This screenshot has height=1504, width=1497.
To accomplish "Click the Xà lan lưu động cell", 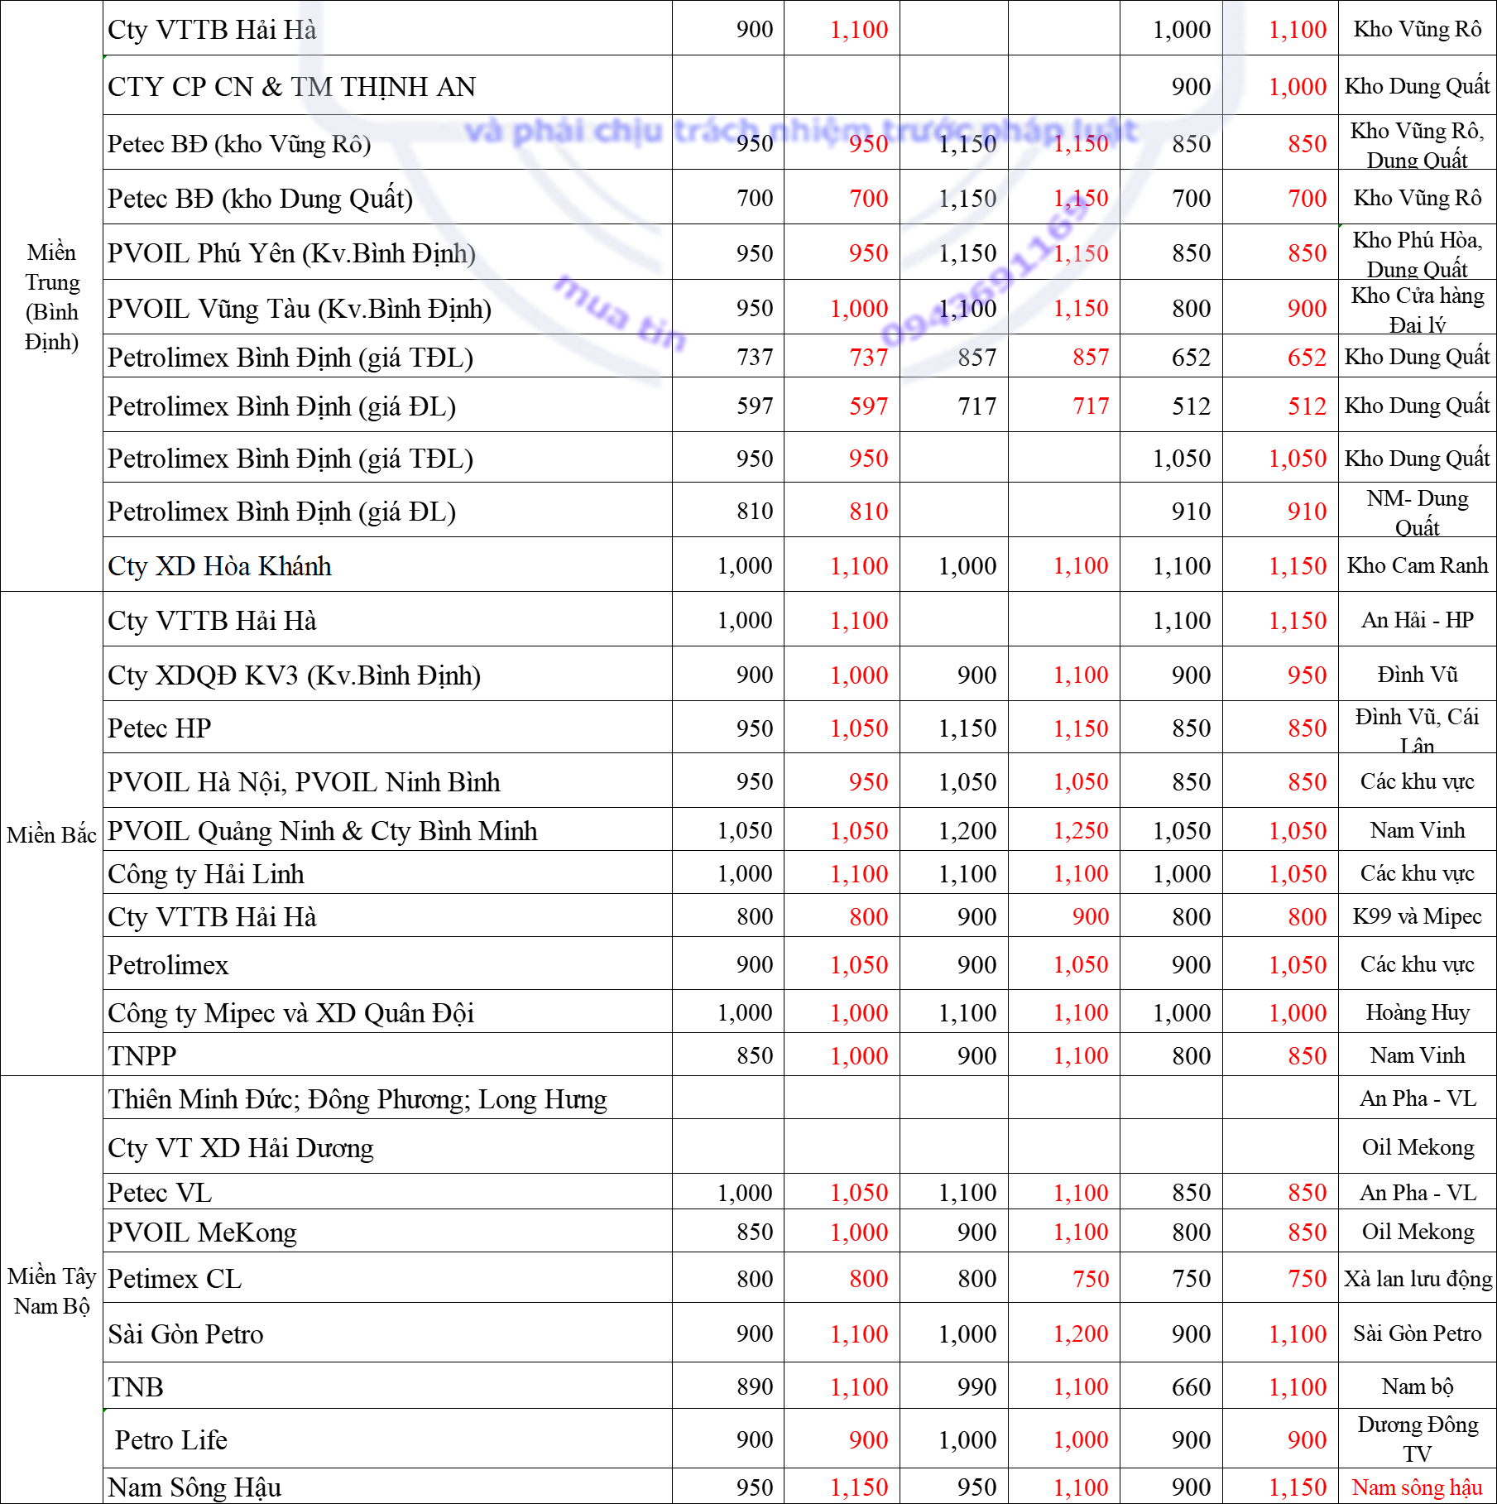I will pyautogui.click(x=1418, y=1278).
